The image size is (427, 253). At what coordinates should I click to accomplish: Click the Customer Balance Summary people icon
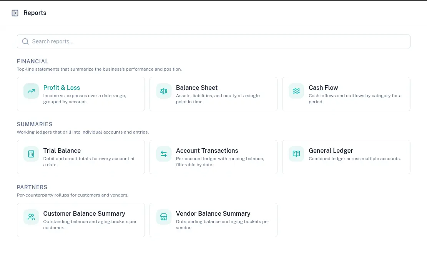(x=31, y=217)
